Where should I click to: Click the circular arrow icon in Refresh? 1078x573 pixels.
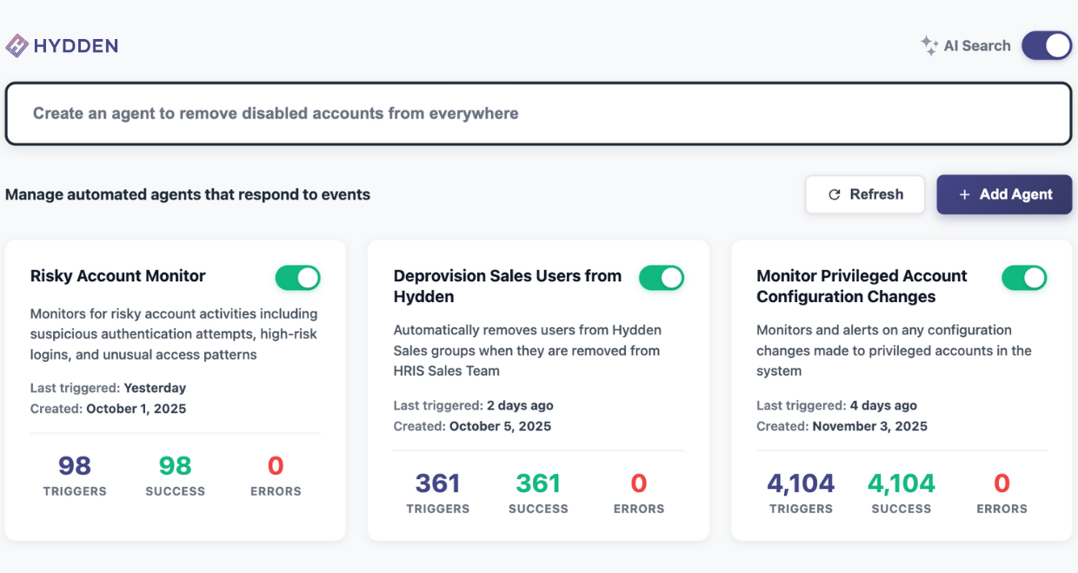[x=835, y=194]
